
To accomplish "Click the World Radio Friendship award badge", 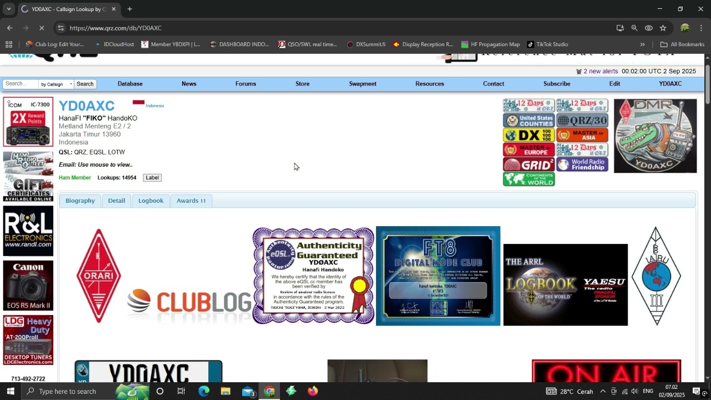I will pos(582,164).
